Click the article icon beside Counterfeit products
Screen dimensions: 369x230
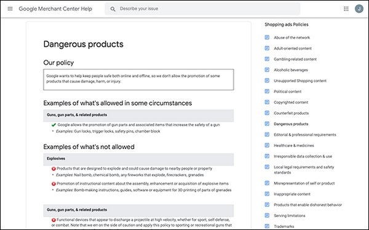(x=267, y=113)
